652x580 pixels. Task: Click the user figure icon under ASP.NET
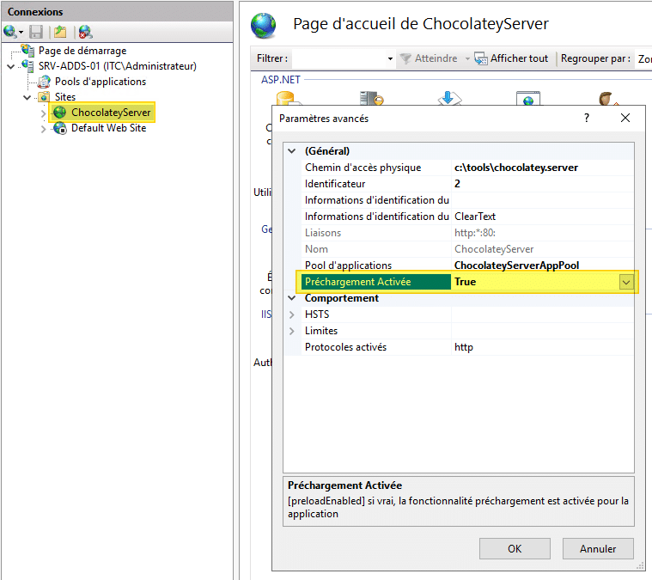point(607,98)
